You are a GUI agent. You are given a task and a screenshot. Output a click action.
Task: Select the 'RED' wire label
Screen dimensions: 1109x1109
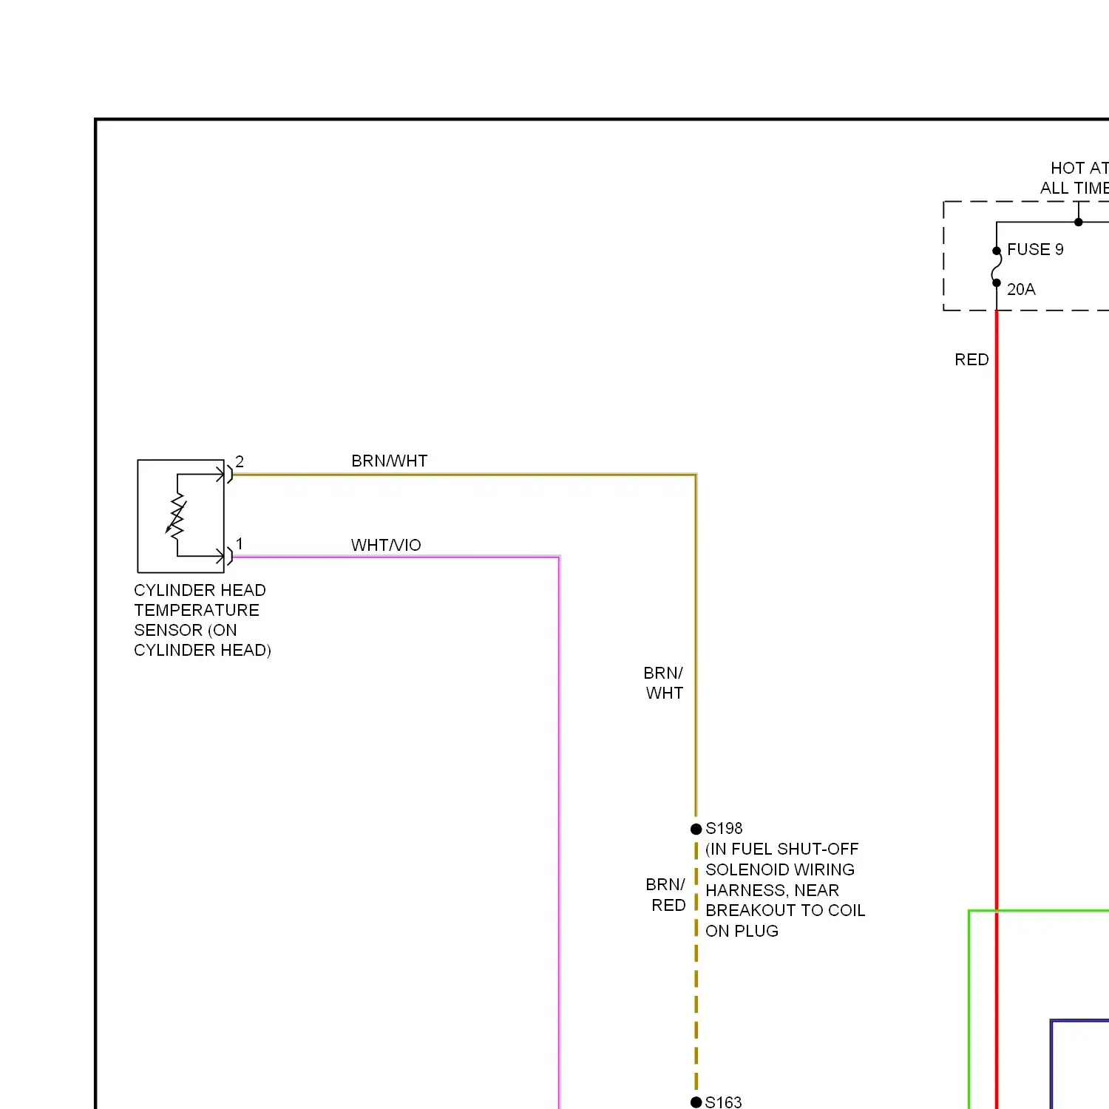pos(971,360)
